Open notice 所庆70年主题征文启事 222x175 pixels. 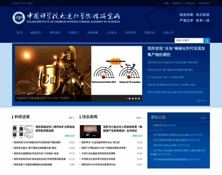point(171,145)
